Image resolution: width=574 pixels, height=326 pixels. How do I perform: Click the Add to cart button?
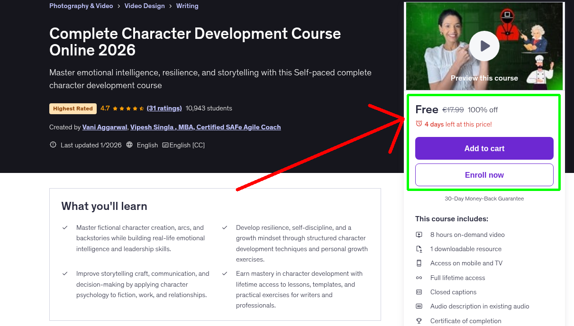click(484, 148)
